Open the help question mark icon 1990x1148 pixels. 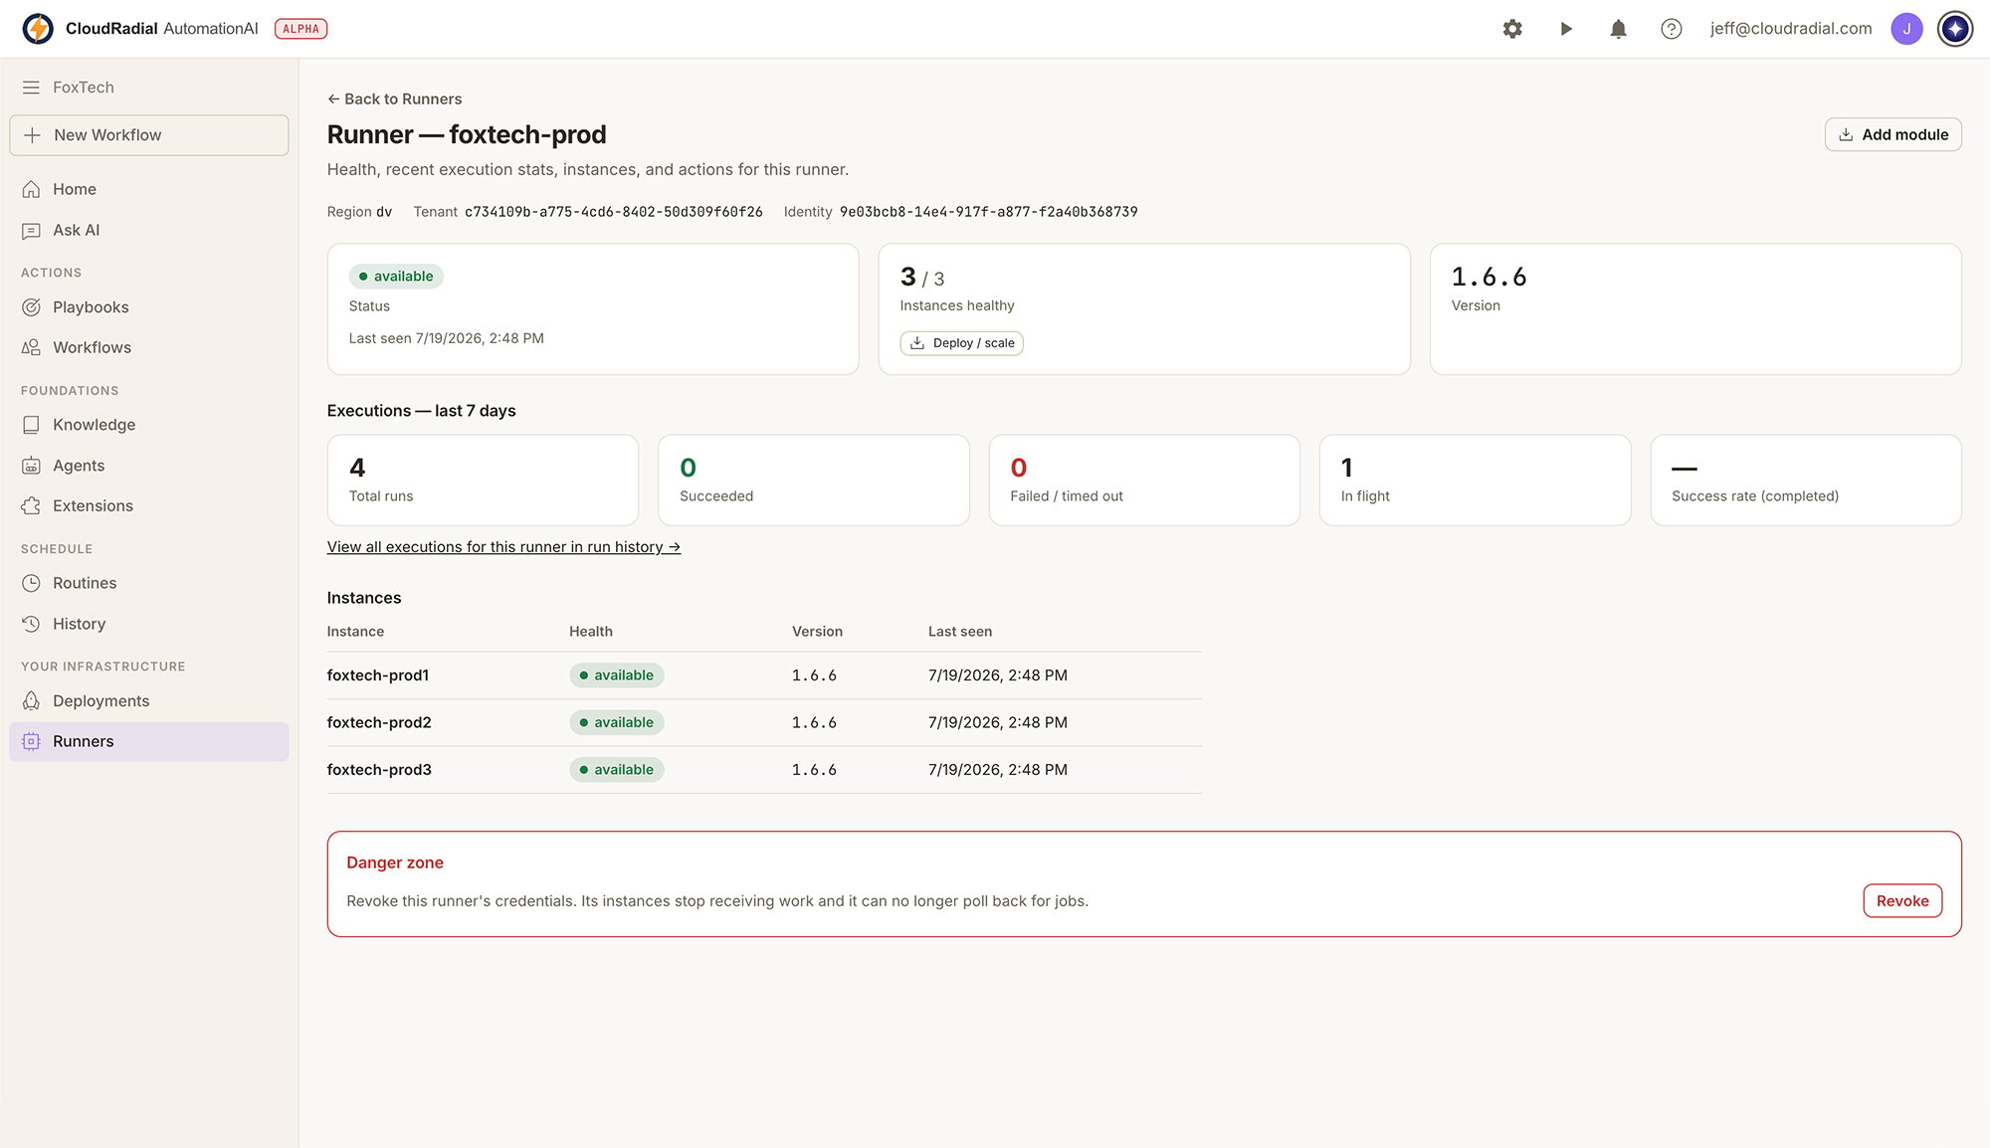click(1672, 29)
